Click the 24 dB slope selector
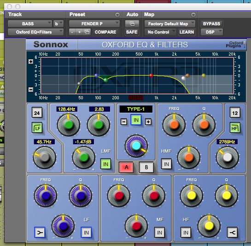Screen dimensions: 251x246 (37, 113)
